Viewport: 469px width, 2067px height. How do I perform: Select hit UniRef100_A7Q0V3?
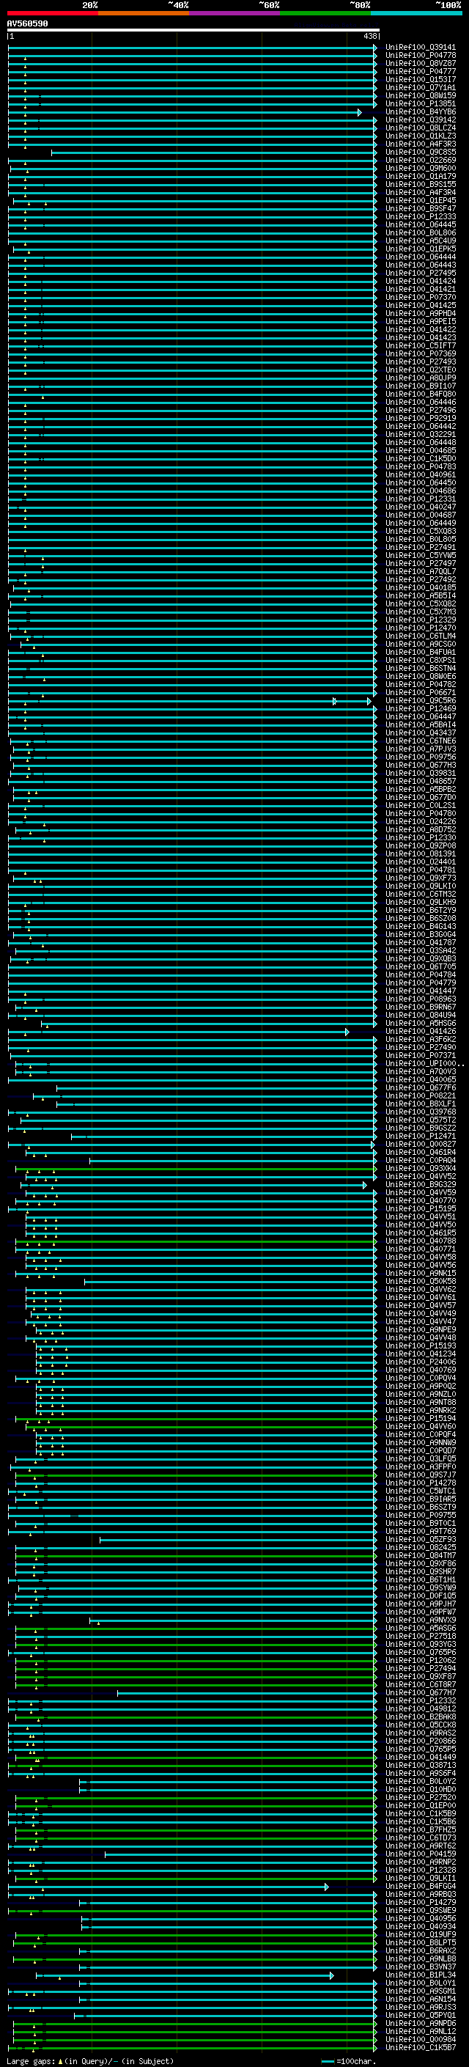[x=420, y=1072]
